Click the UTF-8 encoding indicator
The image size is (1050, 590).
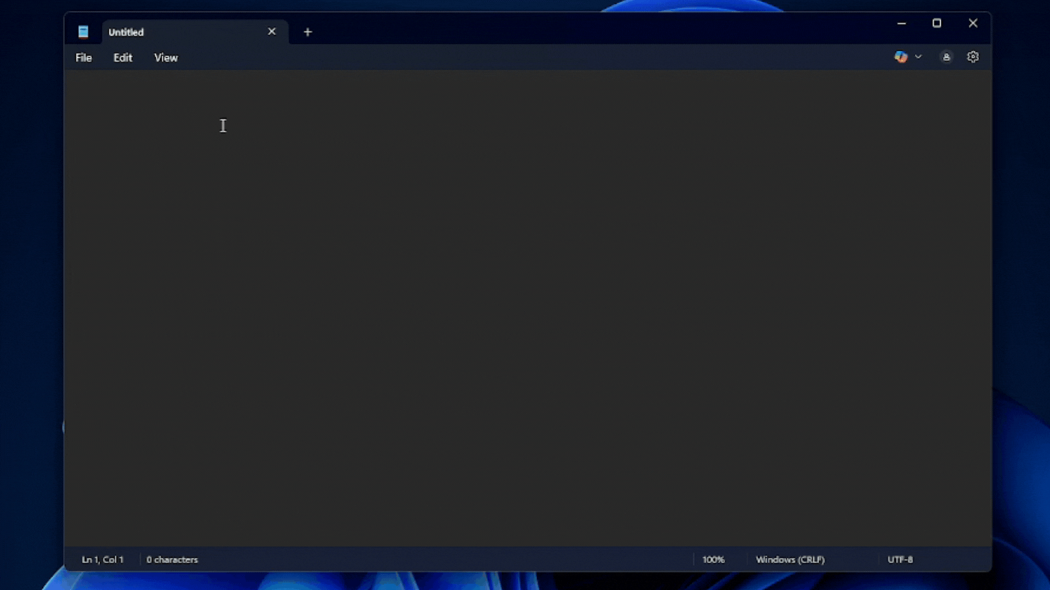900,559
